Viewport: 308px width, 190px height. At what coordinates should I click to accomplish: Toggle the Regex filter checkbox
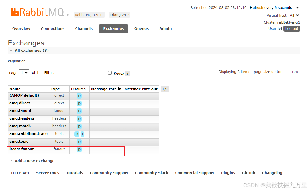tap(110, 73)
